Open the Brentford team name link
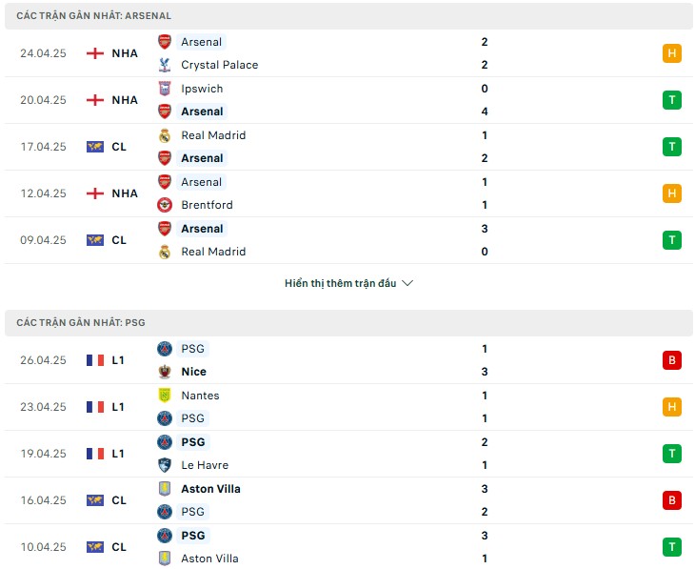 click(x=207, y=205)
